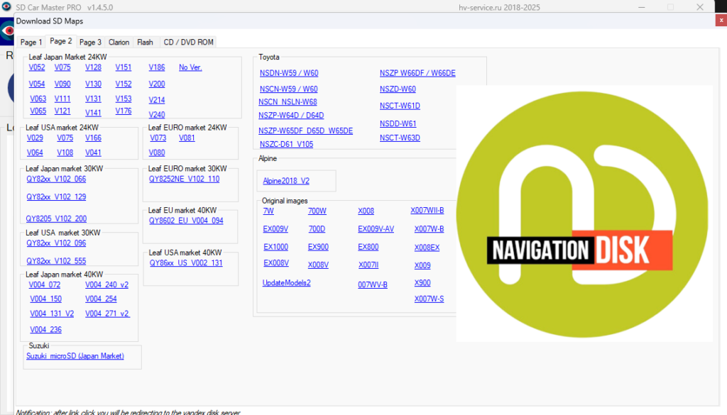Switch to the Clarion tab
The width and height of the screenshot is (727, 415).
tap(119, 42)
